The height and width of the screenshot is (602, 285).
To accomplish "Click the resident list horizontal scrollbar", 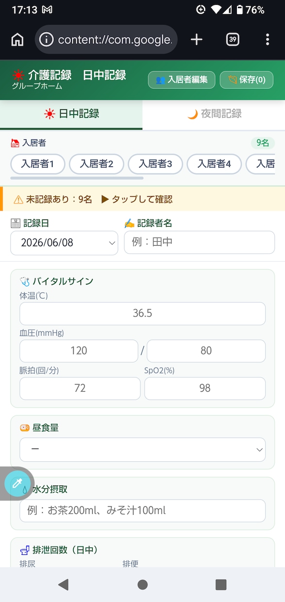I will [77, 179].
